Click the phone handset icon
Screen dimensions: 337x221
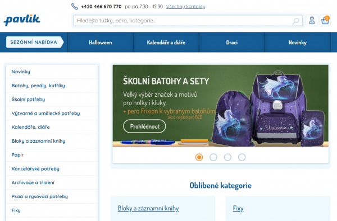click(75, 6)
